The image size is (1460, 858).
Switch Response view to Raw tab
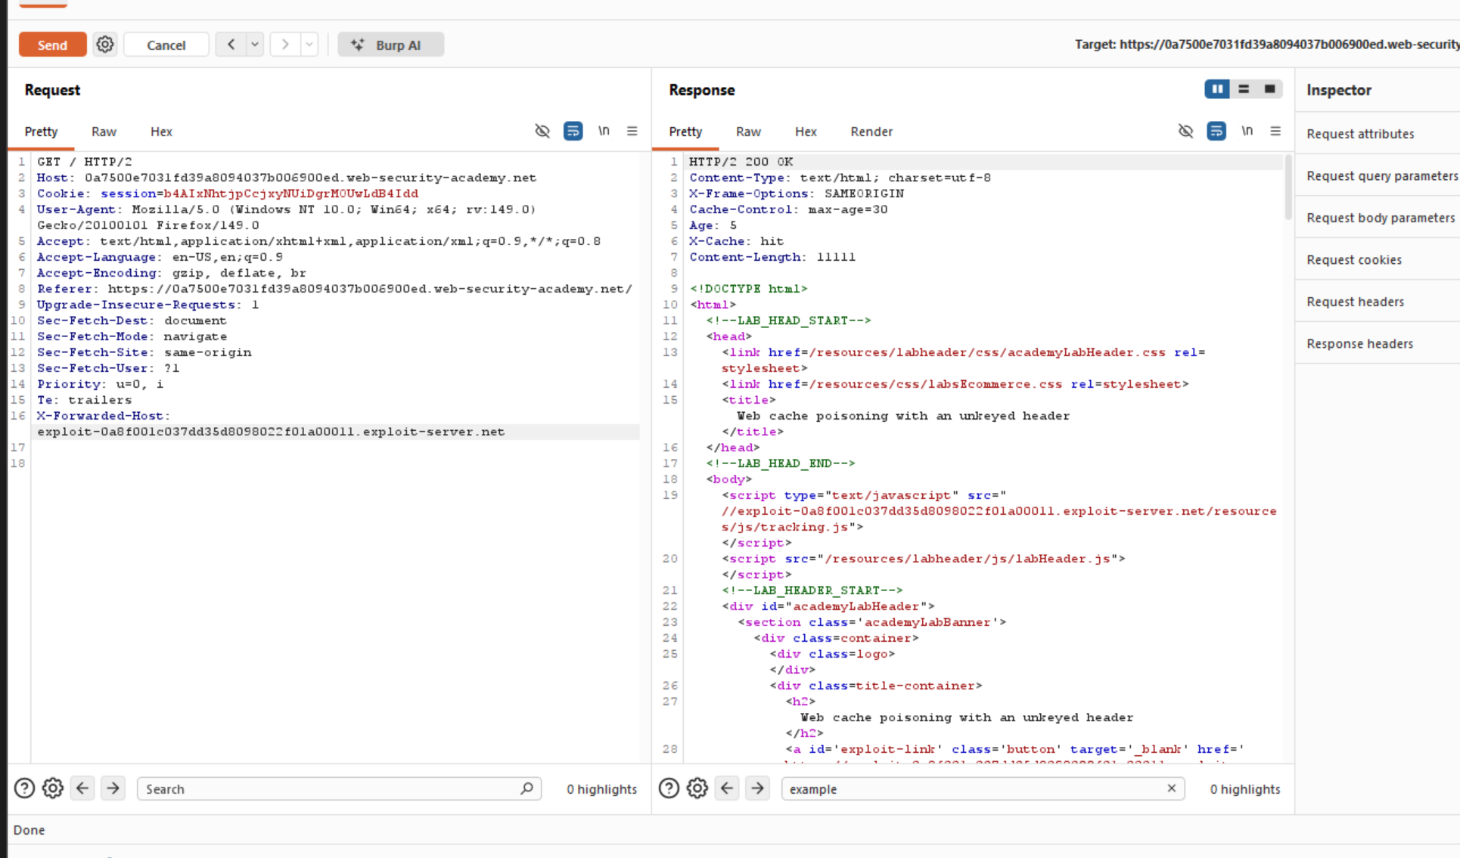pyautogui.click(x=748, y=132)
